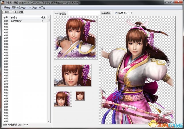The height and width of the screenshot is (129, 184).
Task: Select list row 0018
Action: [25, 70]
